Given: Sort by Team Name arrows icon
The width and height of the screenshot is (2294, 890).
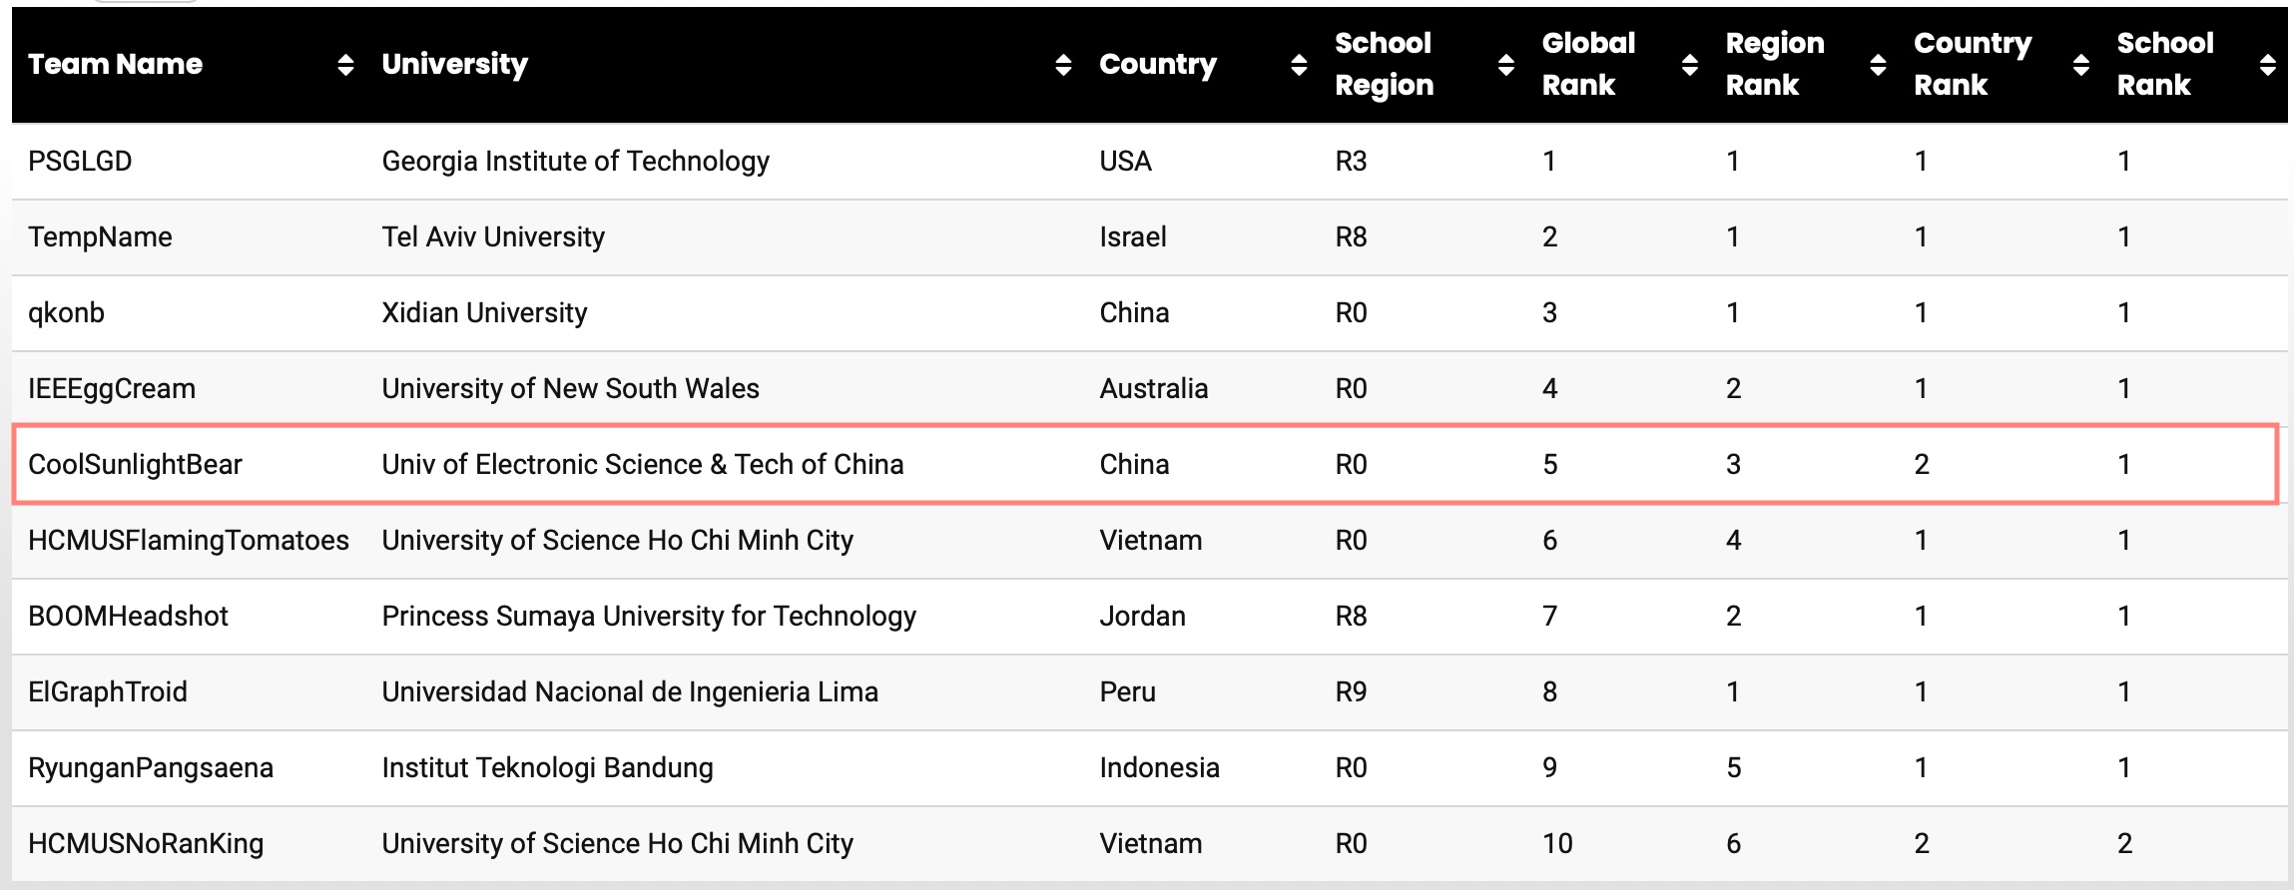Looking at the screenshot, I should pos(345,65).
